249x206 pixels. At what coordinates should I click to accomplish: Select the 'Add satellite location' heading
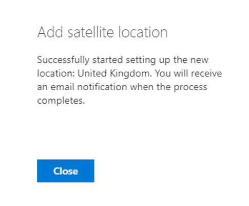[x=102, y=32]
